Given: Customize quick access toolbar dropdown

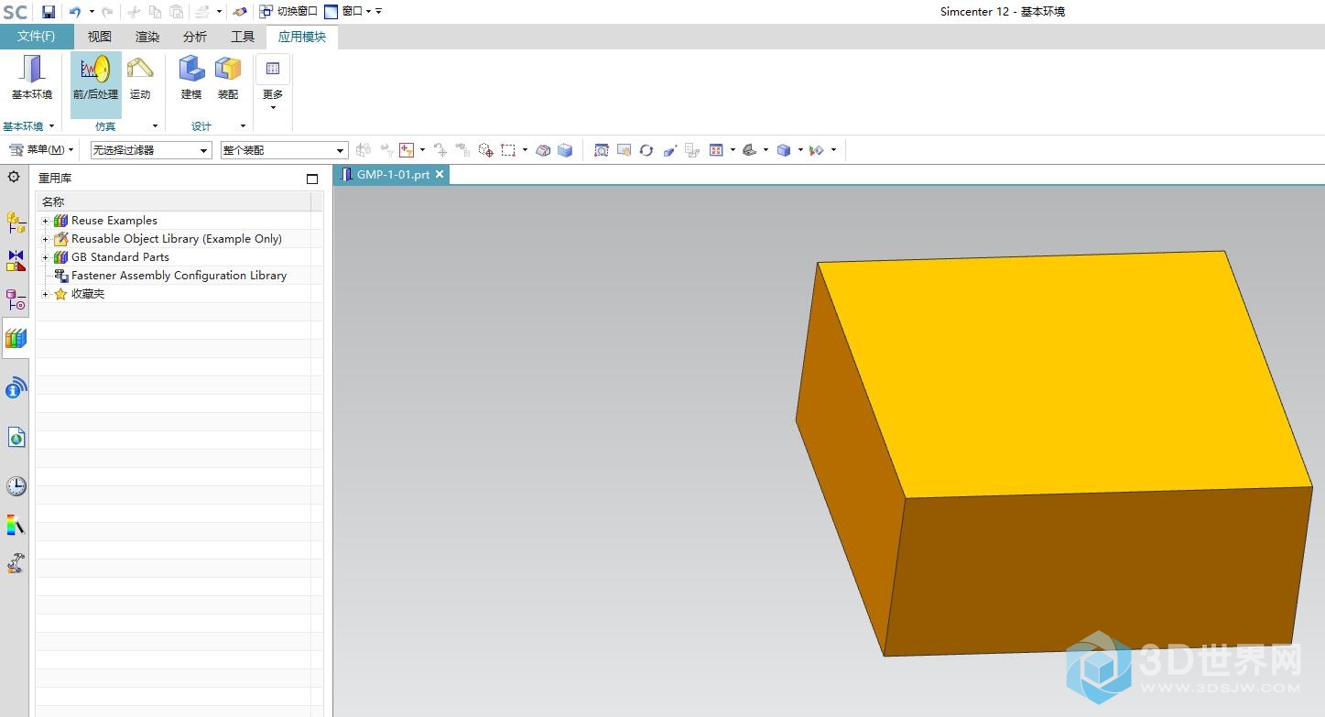Looking at the screenshot, I should pos(379,12).
